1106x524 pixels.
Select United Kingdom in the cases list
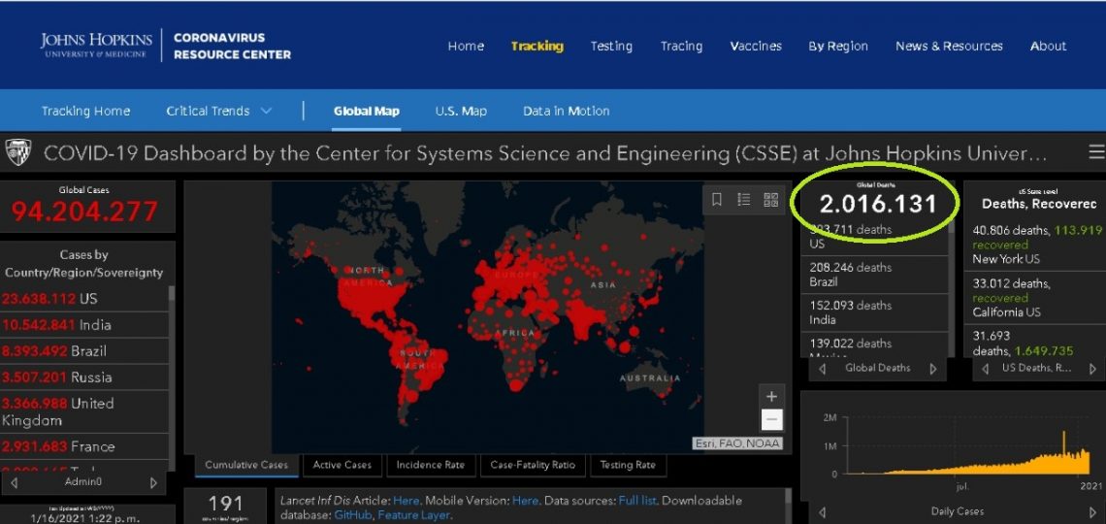[84, 411]
